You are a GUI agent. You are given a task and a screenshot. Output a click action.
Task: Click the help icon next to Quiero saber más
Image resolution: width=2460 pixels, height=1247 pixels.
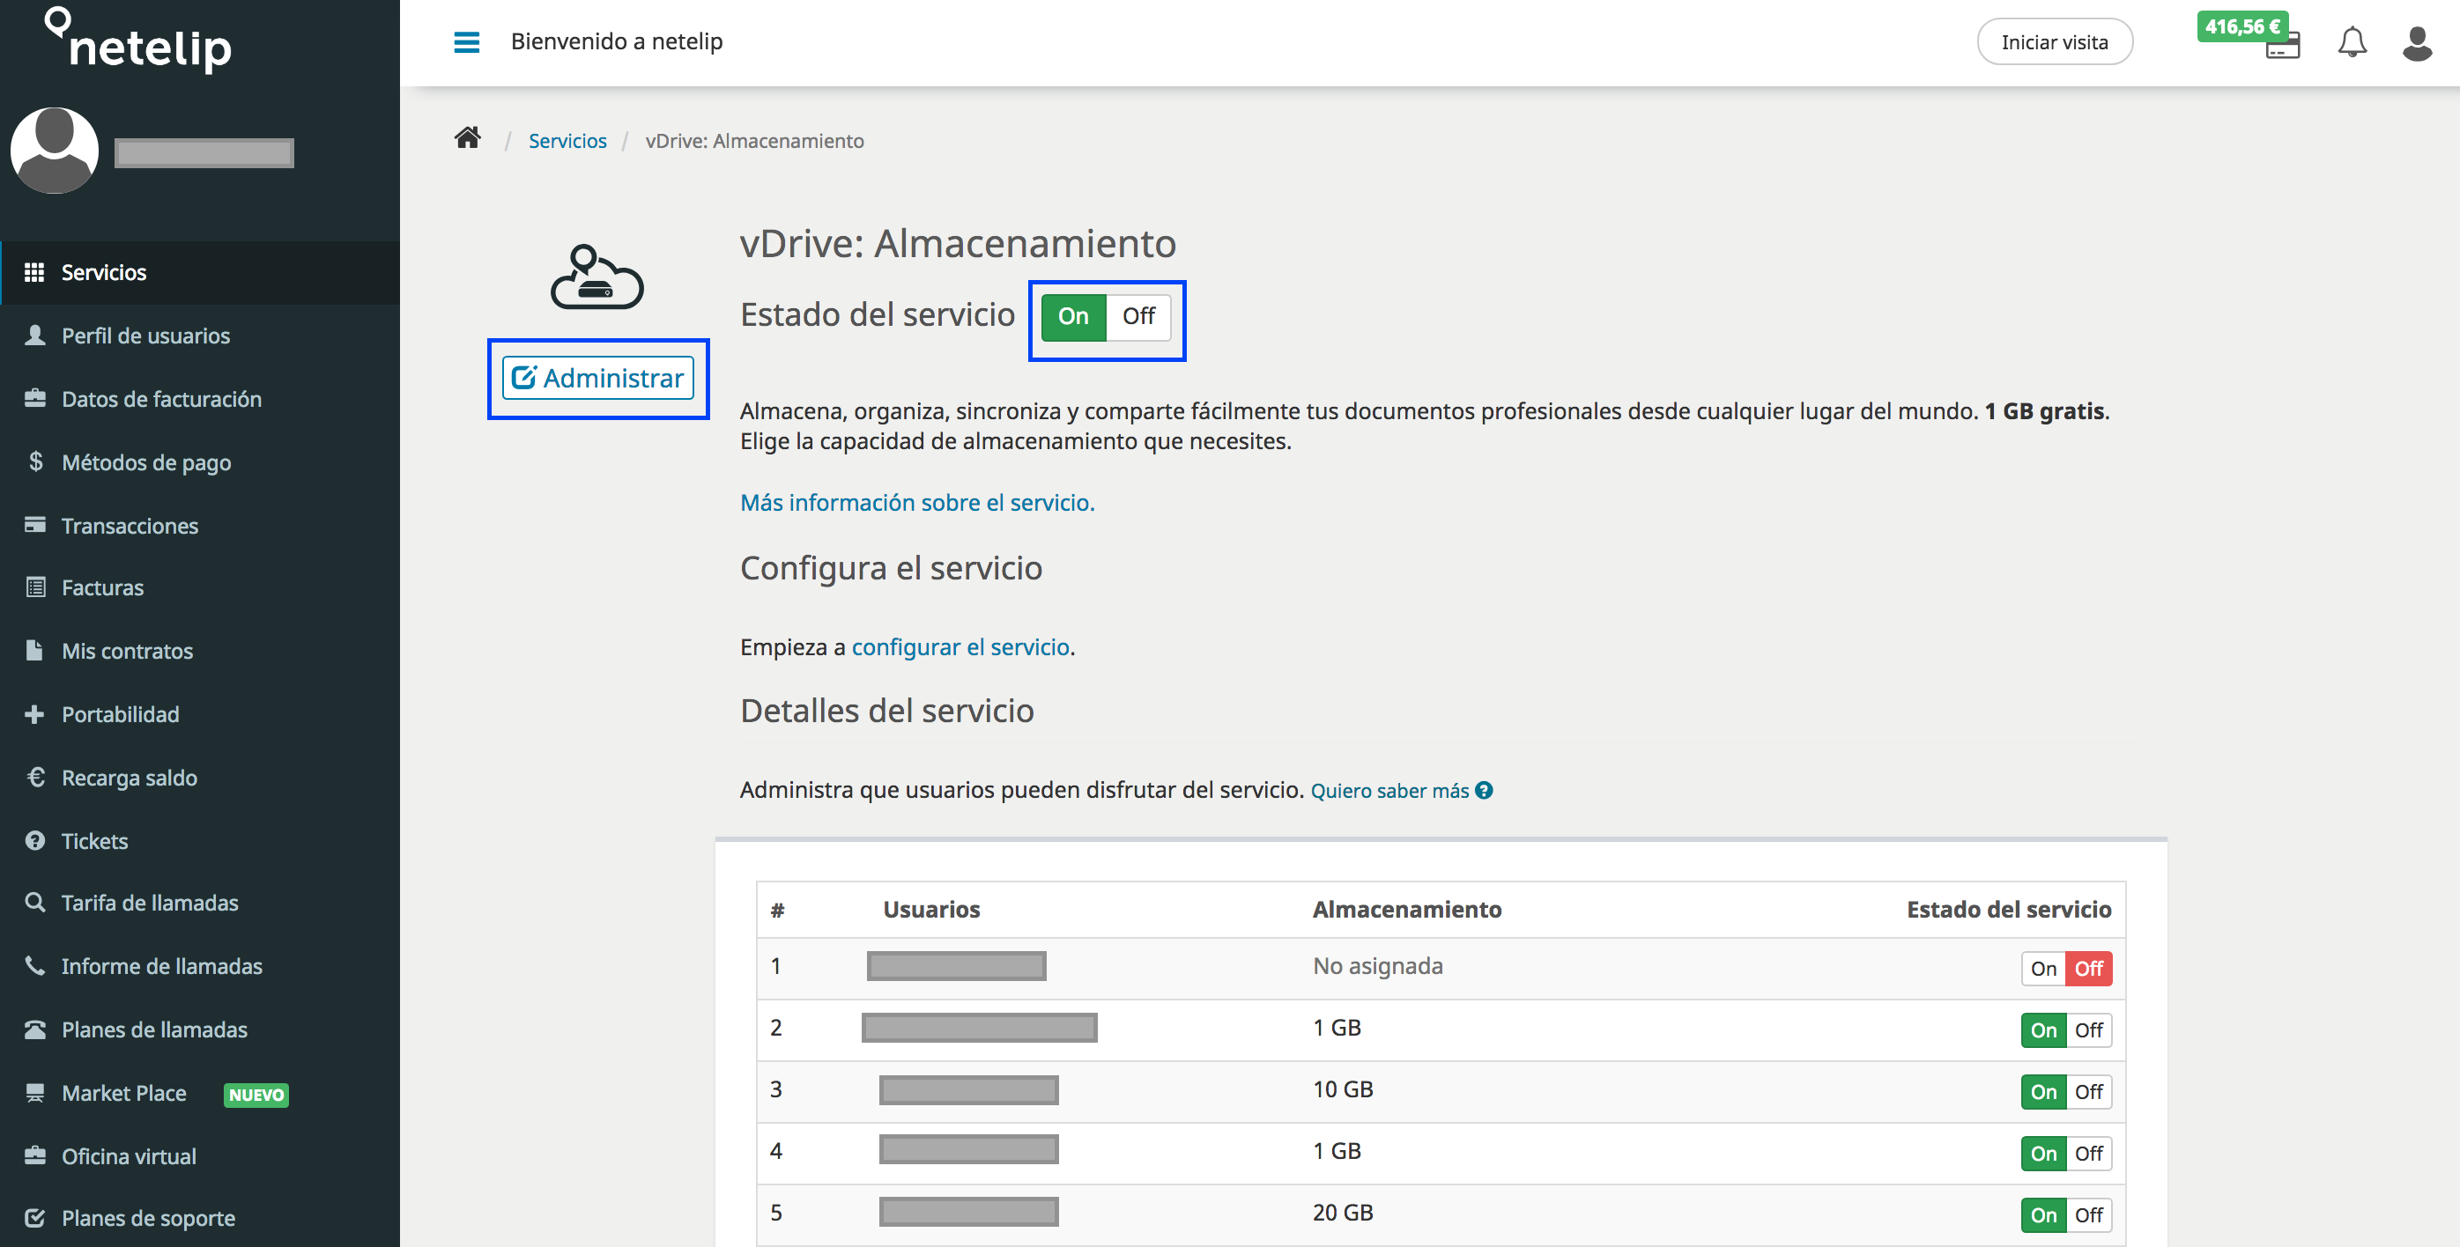coord(1483,791)
